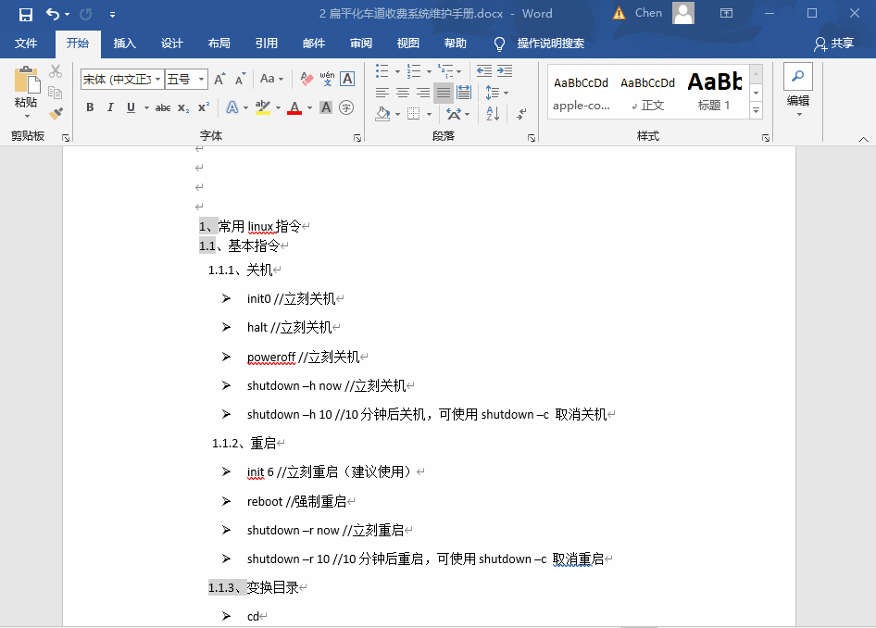Select the Clear All Formatting icon
The image size is (876, 628).
pyautogui.click(x=307, y=78)
